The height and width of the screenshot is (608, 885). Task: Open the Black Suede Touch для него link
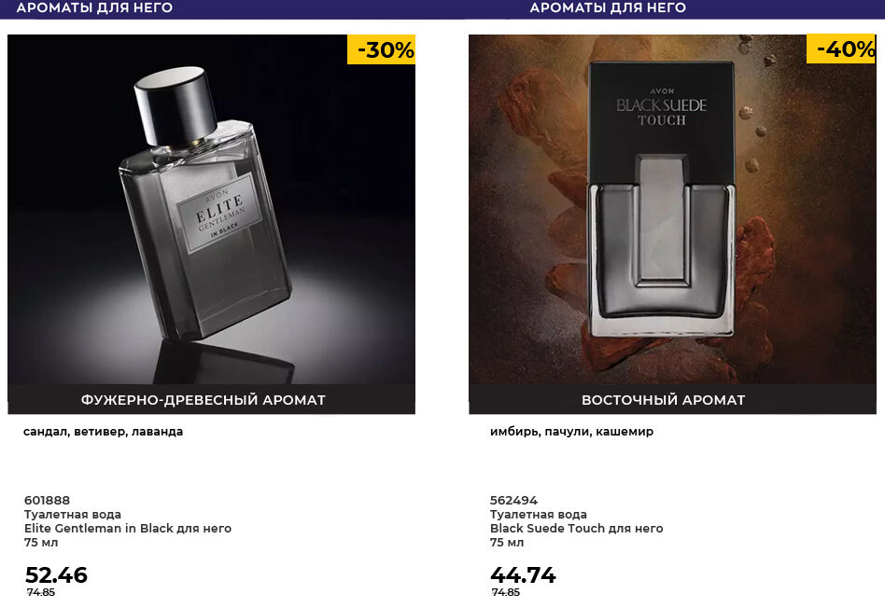tap(576, 529)
